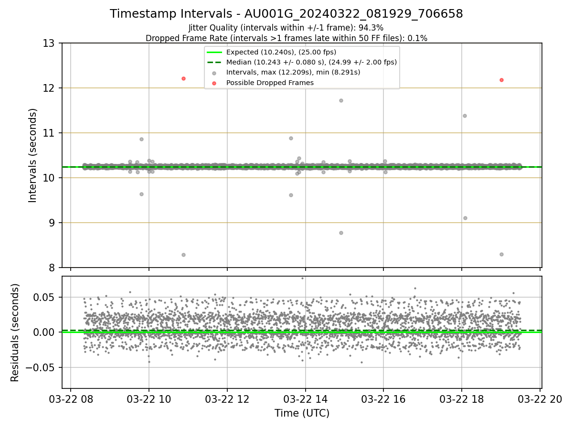This screenshot has height=430, width=573.
Task: Click the gray marker sample in the legend
Action: pos(214,73)
